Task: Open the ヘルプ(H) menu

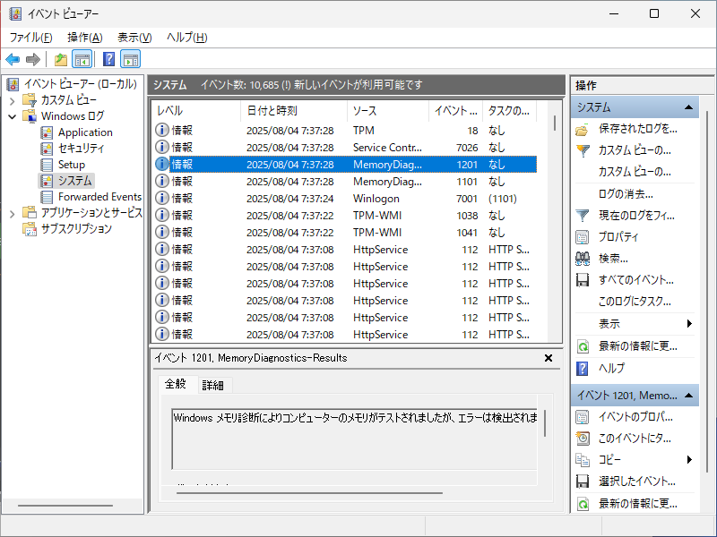Action: tap(187, 38)
